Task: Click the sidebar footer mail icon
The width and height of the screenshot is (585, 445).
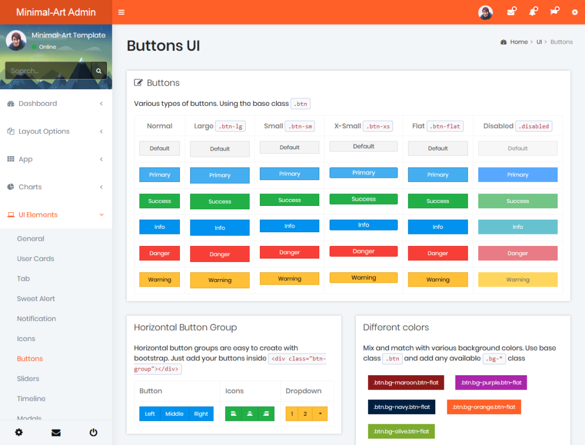Action: (56, 432)
